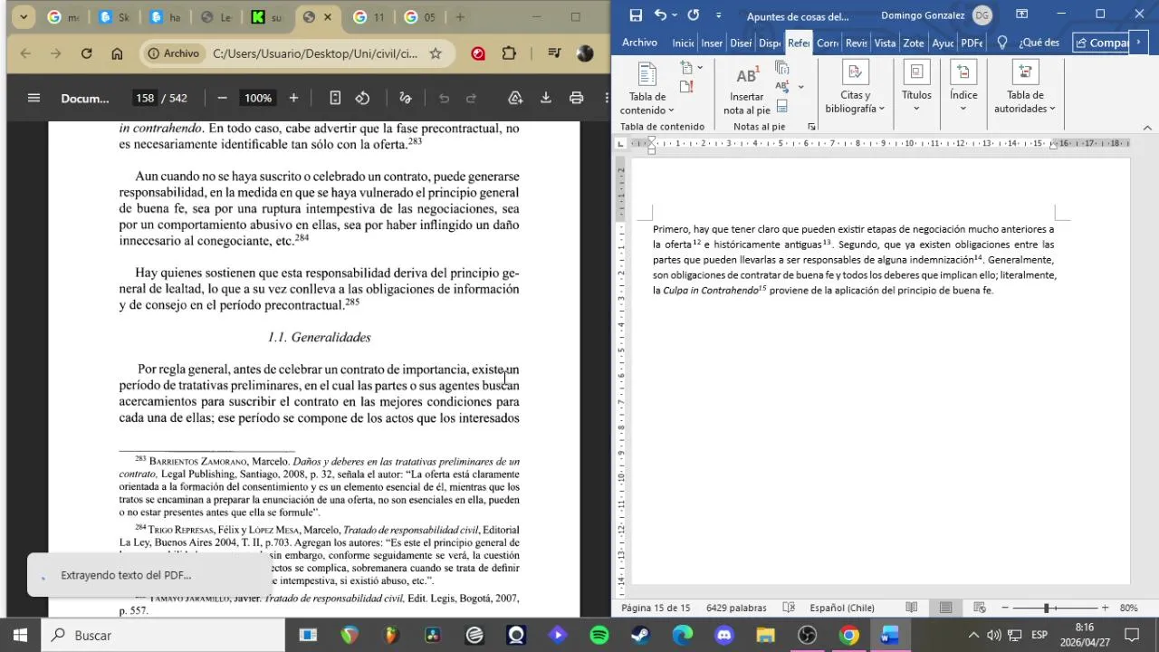1159x652 pixels.
Task: Click Word zoom in plus button
Action: pos(1105,608)
